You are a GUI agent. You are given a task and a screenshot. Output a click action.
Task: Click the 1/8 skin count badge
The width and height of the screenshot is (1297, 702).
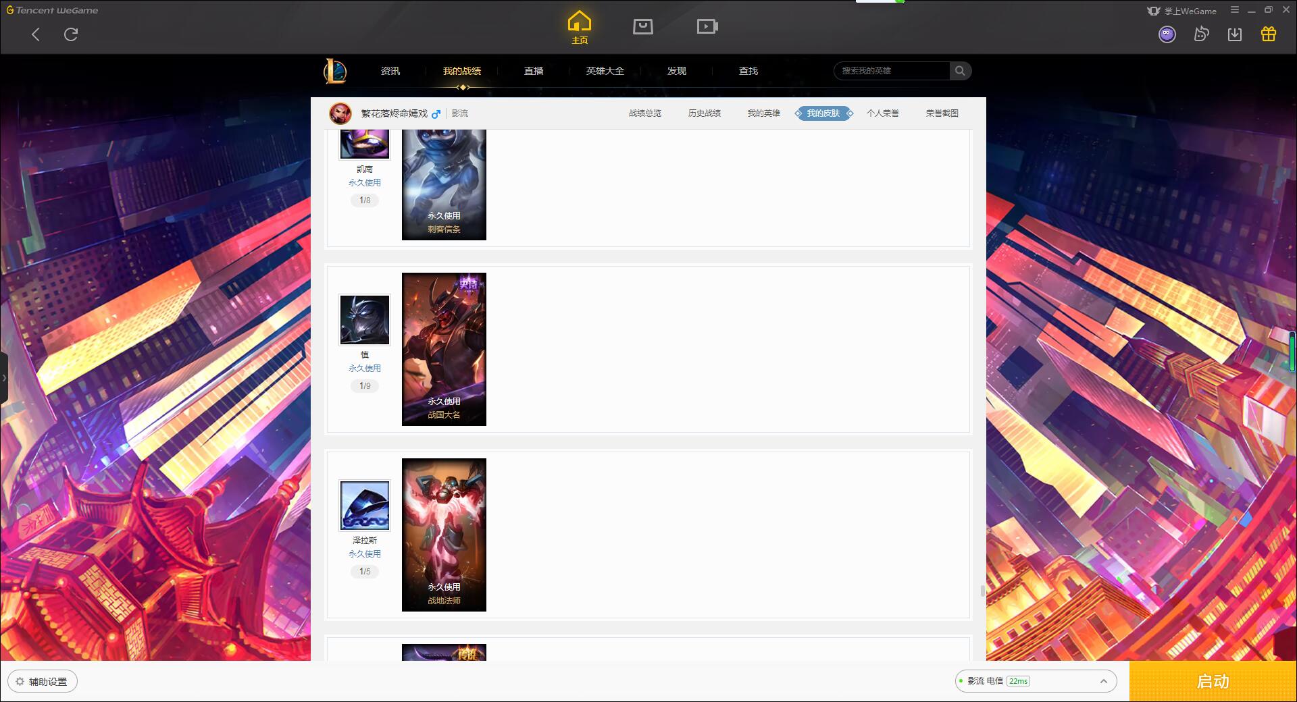(x=365, y=200)
